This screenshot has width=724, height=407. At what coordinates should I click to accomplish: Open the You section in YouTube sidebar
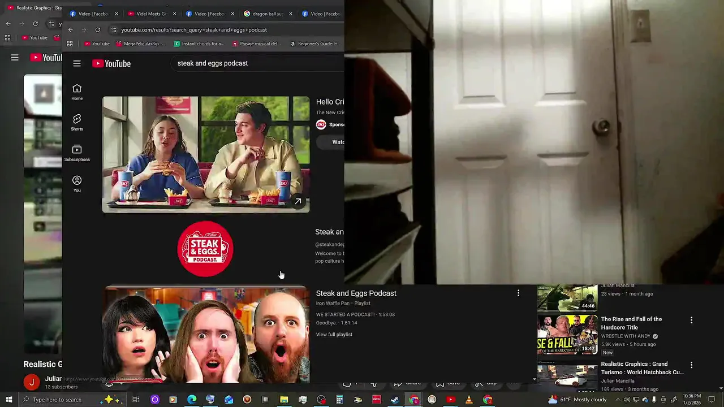[77, 184]
